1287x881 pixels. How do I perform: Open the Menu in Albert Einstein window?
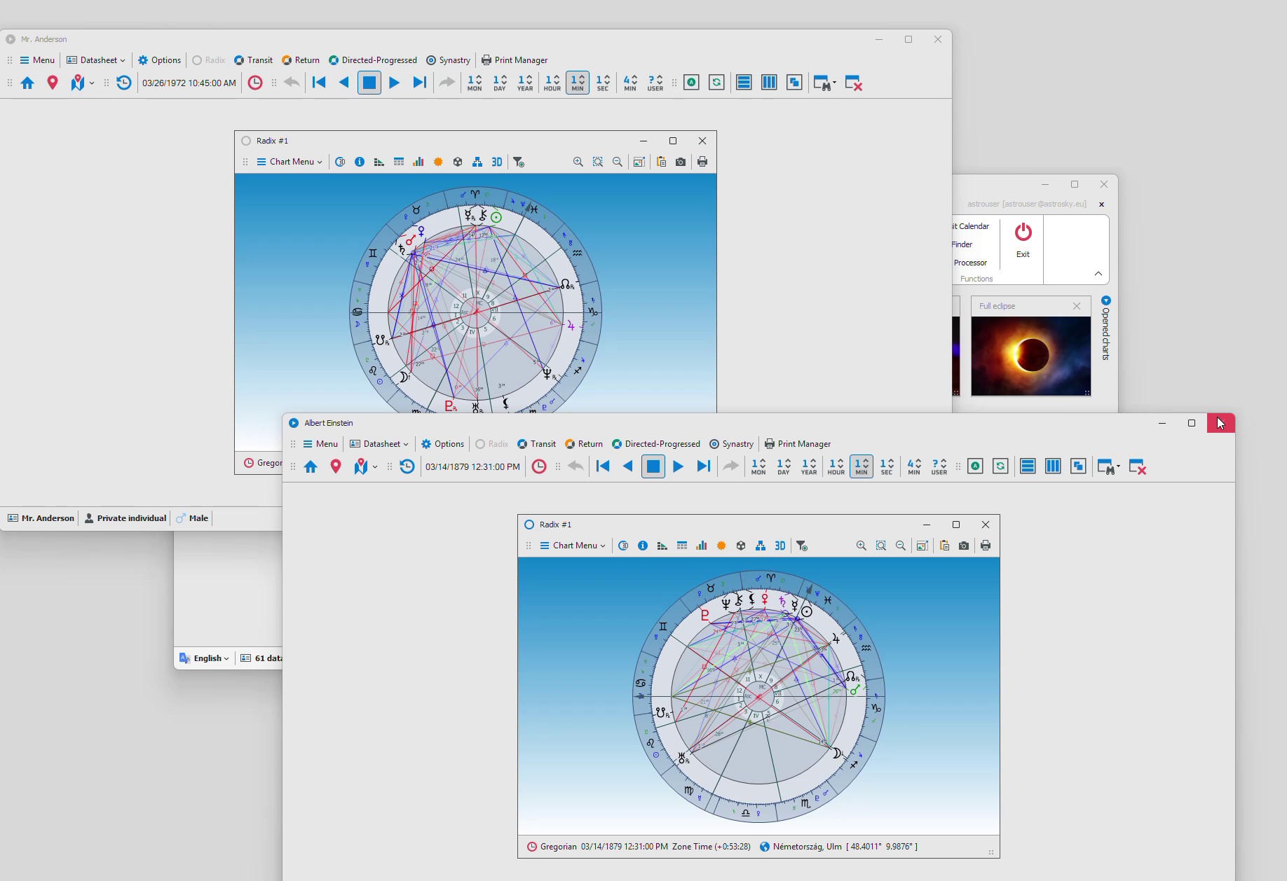coord(320,444)
